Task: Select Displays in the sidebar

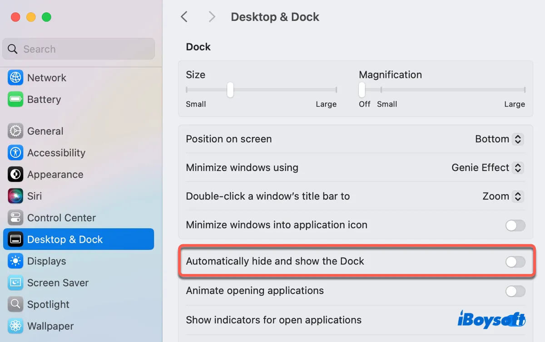Action: click(x=46, y=261)
